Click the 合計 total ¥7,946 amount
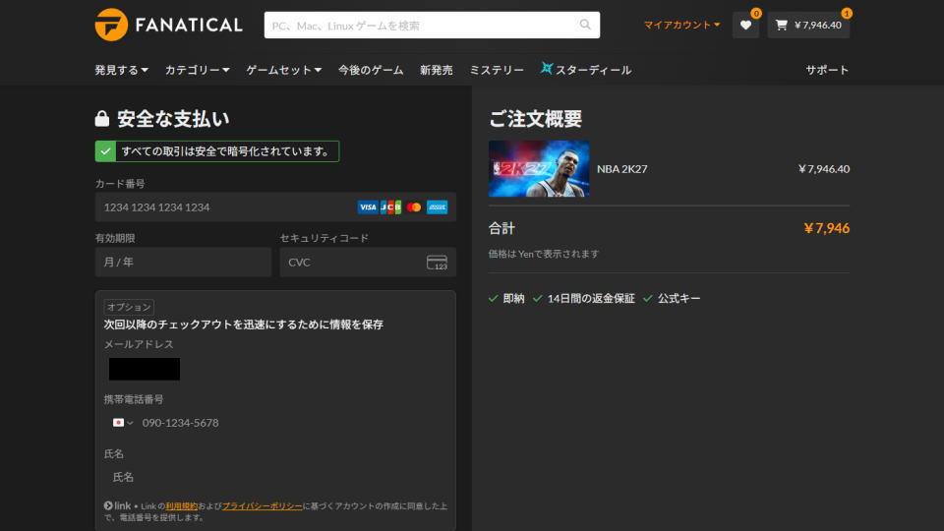The image size is (944, 531). [827, 228]
